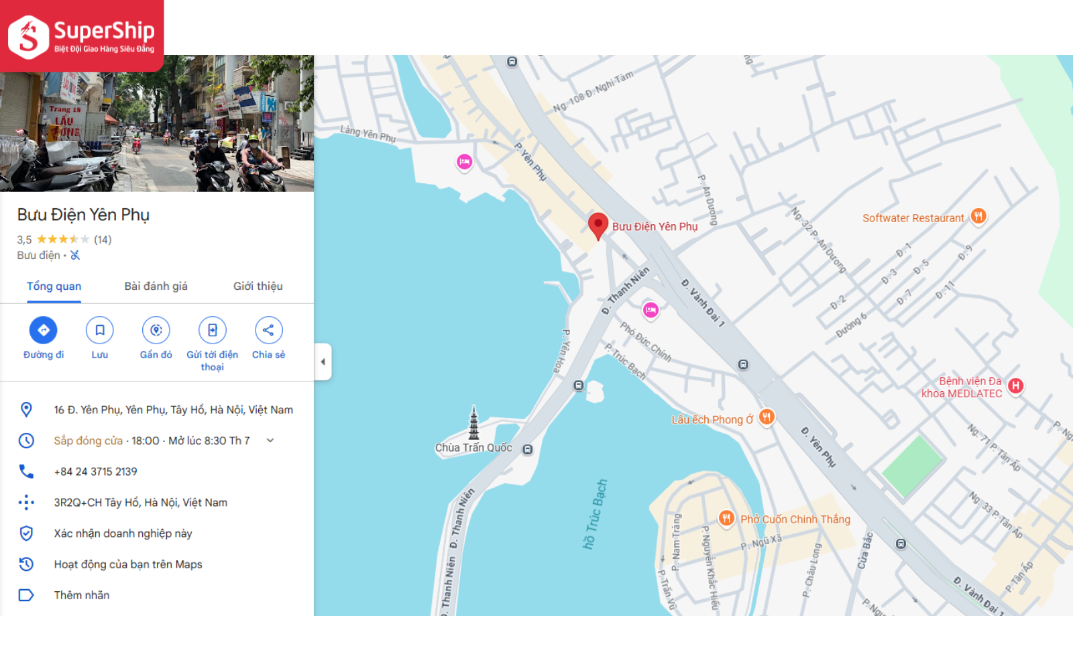The width and height of the screenshot is (1073, 671).
Task: Expand the opening hours dropdown arrow
Action: pyautogui.click(x=270, y=440)
